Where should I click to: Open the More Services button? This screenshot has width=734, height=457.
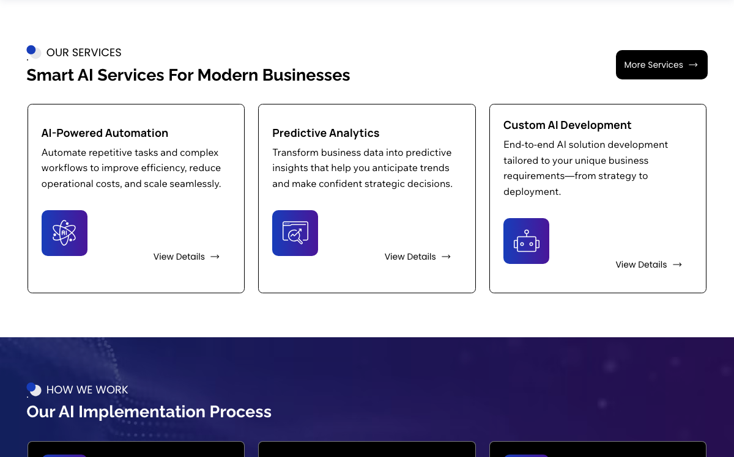662,65
